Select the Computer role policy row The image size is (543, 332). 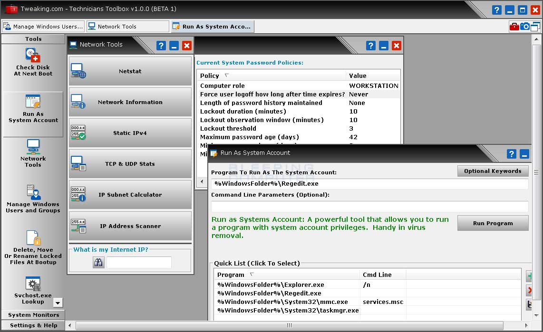point(299,86)
